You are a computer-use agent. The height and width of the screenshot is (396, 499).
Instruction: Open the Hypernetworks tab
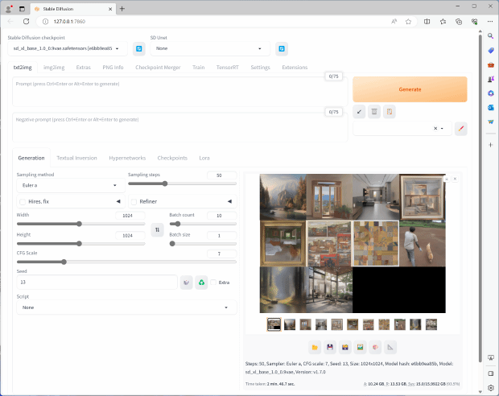point(127,158)
